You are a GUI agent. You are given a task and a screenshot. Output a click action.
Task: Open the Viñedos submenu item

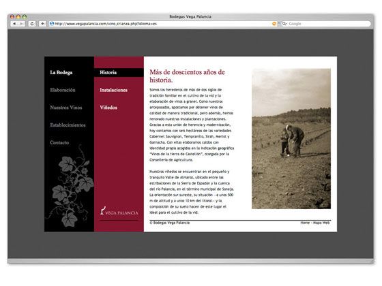(108, 108)
